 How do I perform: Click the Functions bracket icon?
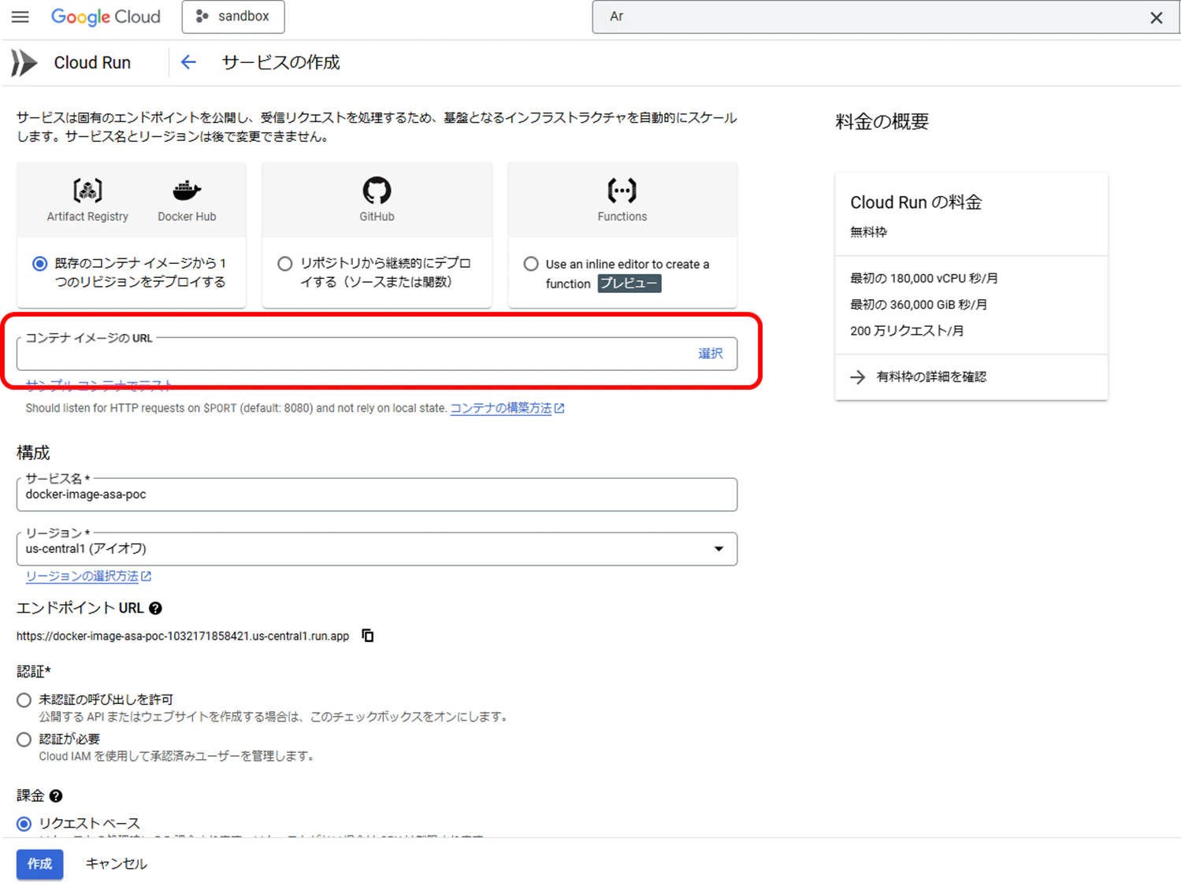tap(622, 190)
